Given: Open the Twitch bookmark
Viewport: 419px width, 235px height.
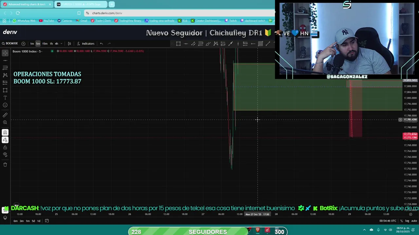Looking at the screenshot, I should (x=230, y=21).
